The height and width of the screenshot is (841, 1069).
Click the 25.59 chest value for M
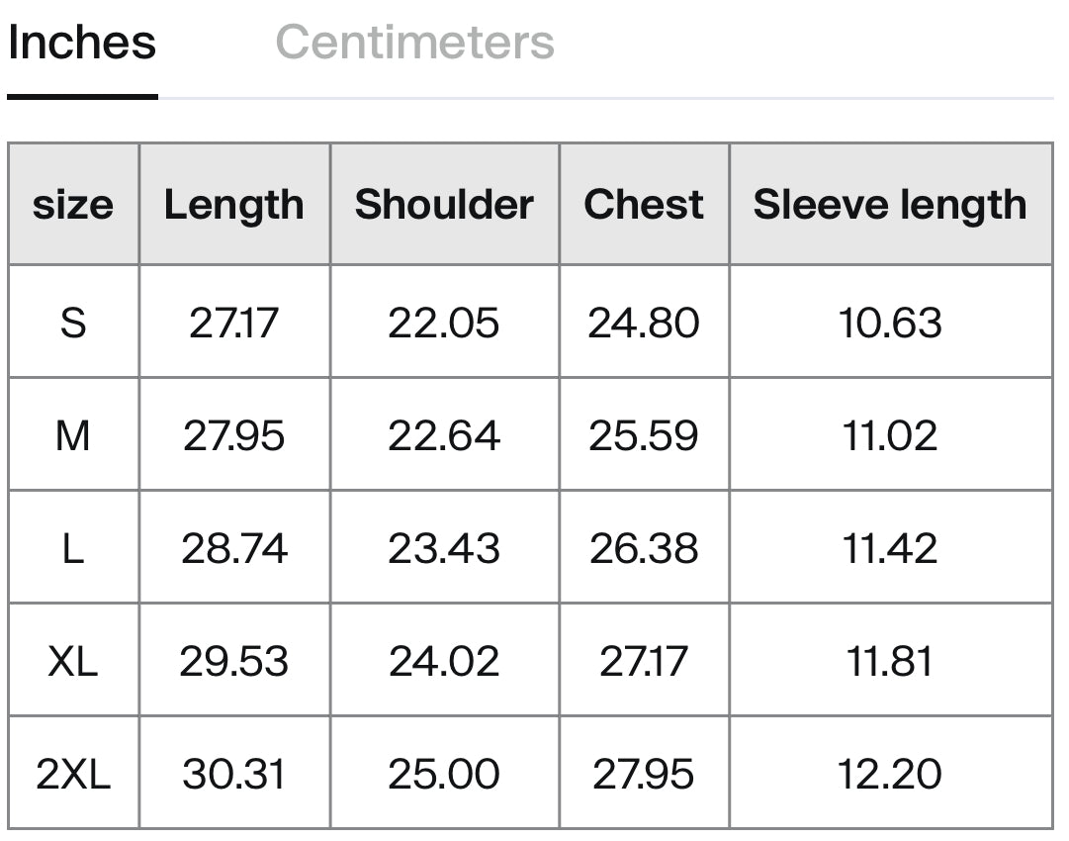(x=644, y=436)
